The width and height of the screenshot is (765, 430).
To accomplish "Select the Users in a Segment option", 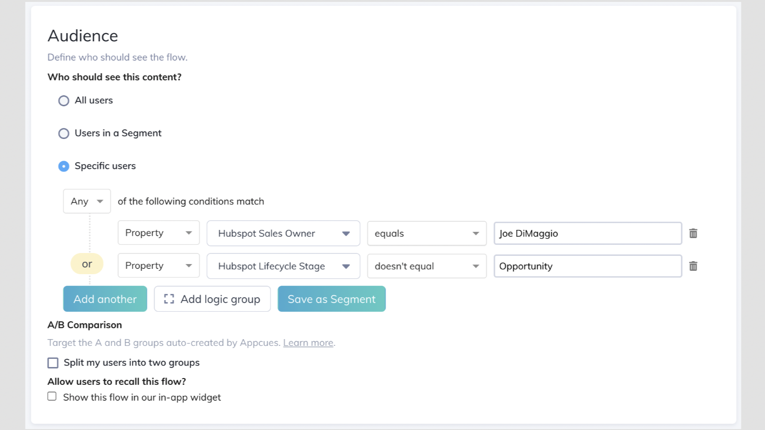I will [64, 133].
